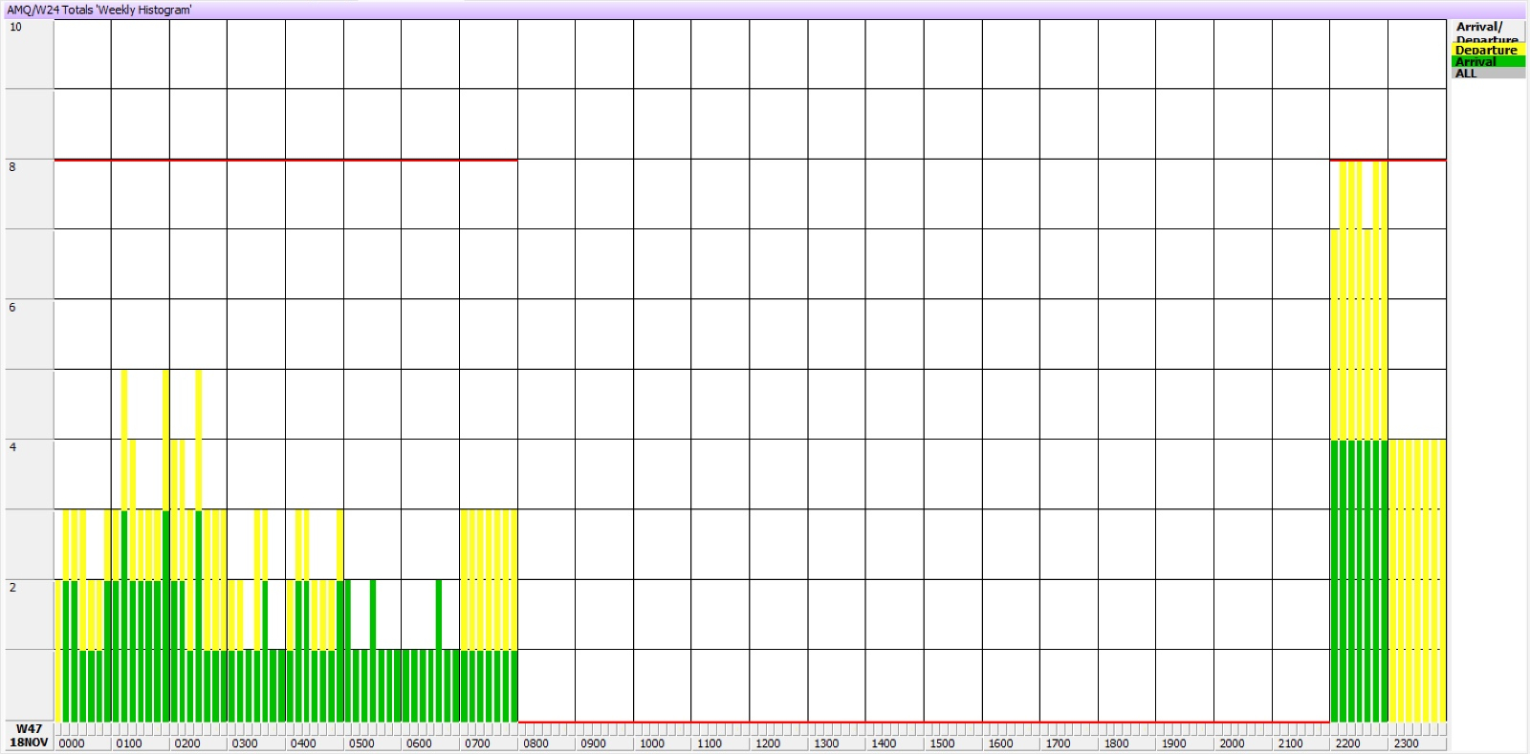This screenshot has width=1530, height=754.
Task: Select the 0000 hour on time axis
Action: [72, 743]
